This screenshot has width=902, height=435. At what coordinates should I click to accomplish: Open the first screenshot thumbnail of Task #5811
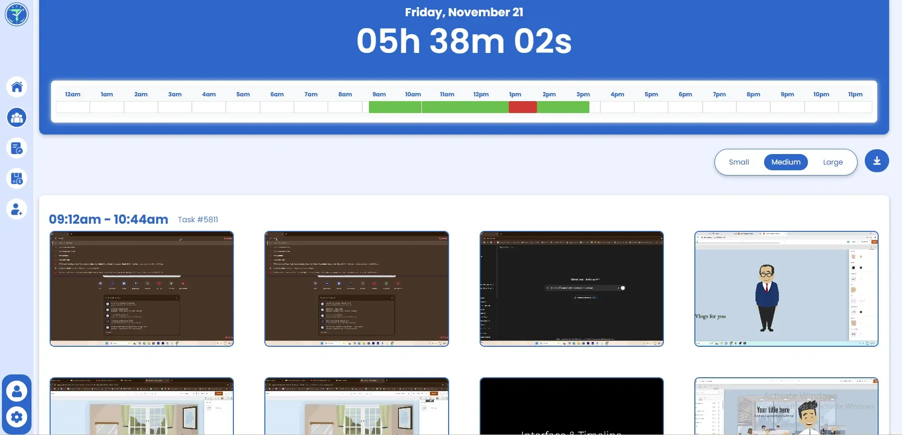(141, 289)
